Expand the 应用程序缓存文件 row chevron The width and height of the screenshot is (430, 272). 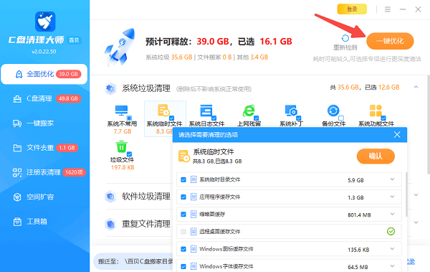tap(392, 197)
